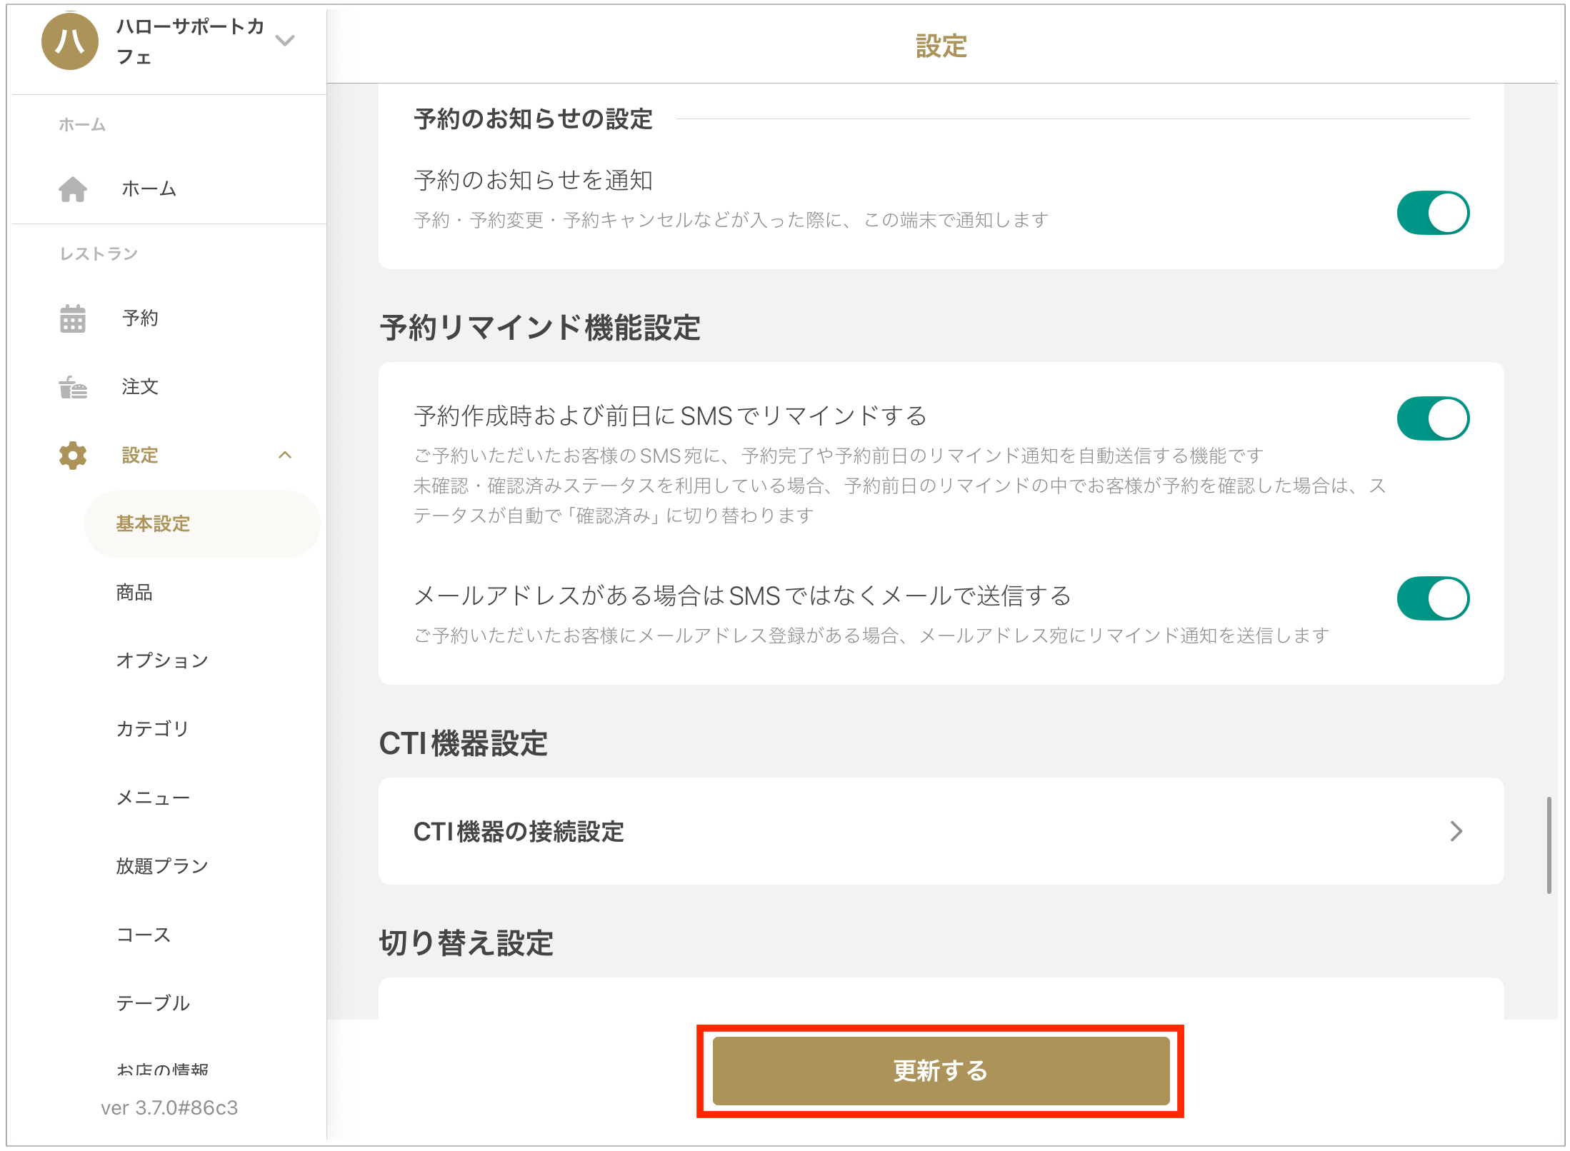1570x1151 pixels.
Task: Open カテゴリ in sidebar
Action: tap(153, 729)
